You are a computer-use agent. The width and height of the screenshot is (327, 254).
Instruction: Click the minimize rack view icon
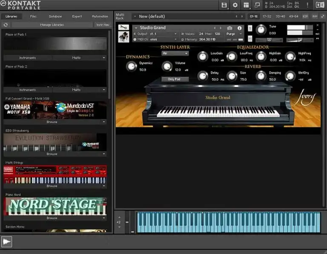tap(257, 5)
